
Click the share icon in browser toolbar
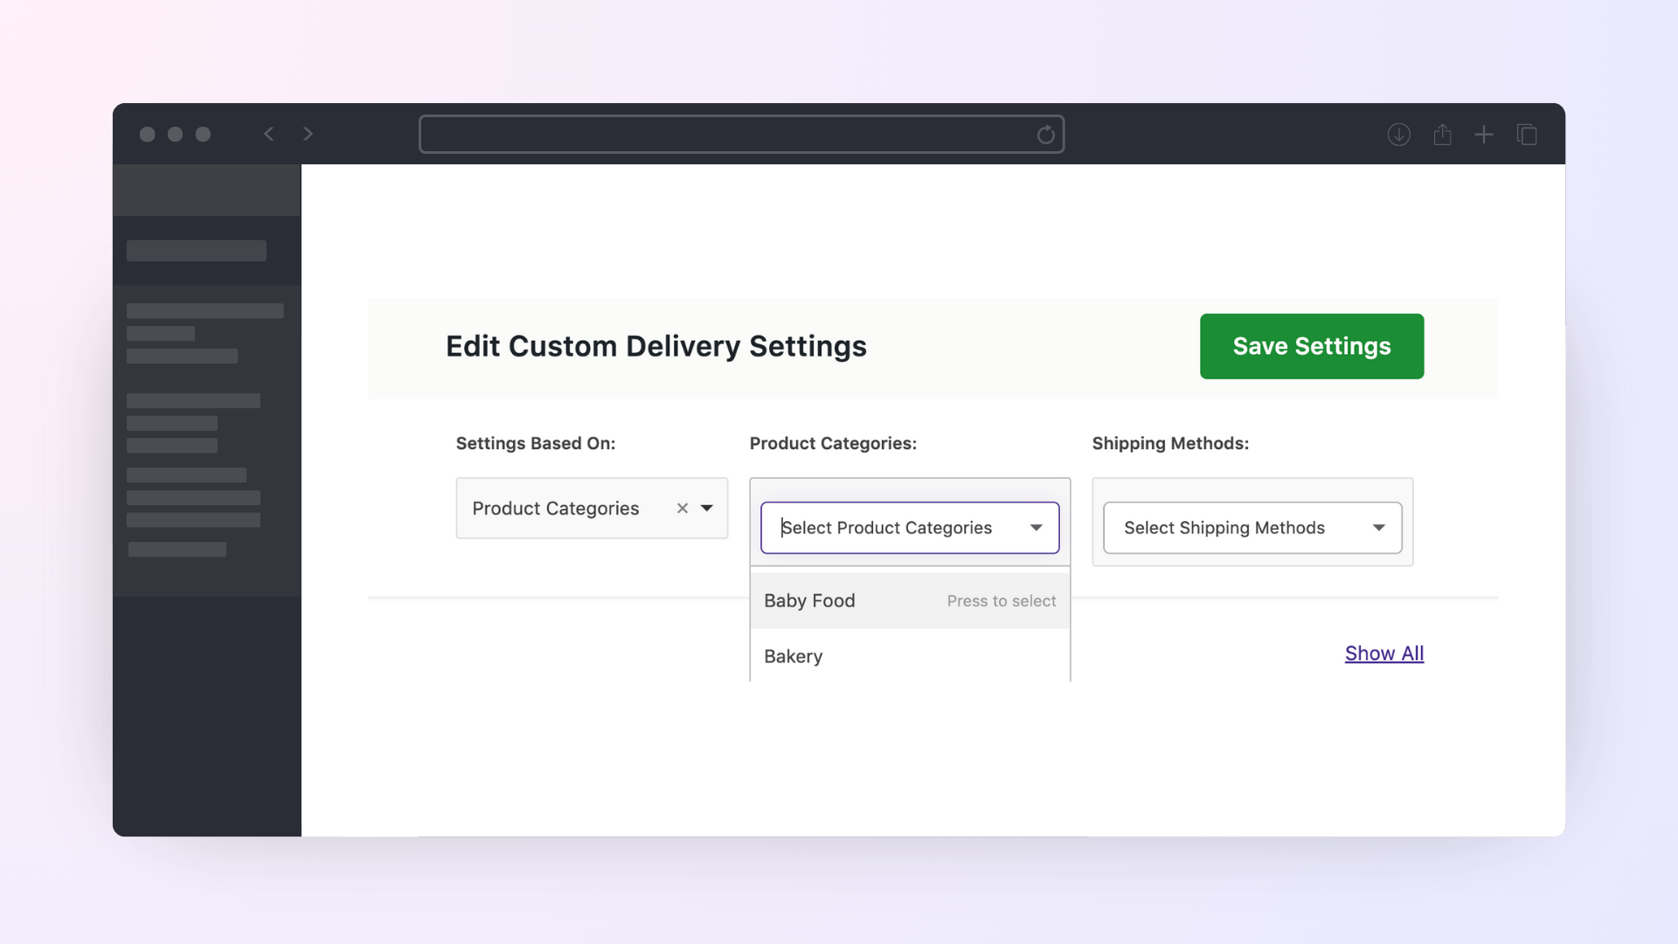pyautogui.click(x=1442, y=135)
